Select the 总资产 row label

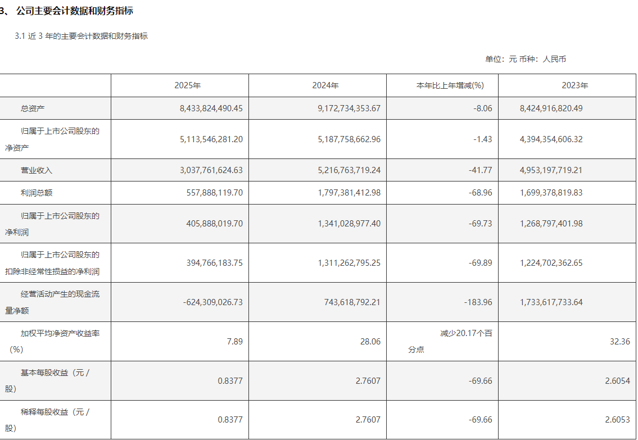[x=33, y=108]
